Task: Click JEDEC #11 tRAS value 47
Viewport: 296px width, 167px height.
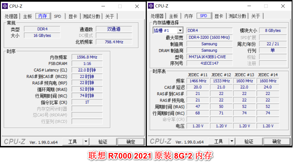Action: tap(198, 107)
